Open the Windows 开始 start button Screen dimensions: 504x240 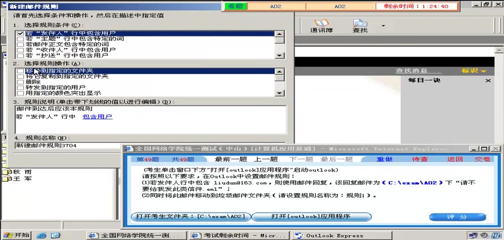tap(16, 235)
